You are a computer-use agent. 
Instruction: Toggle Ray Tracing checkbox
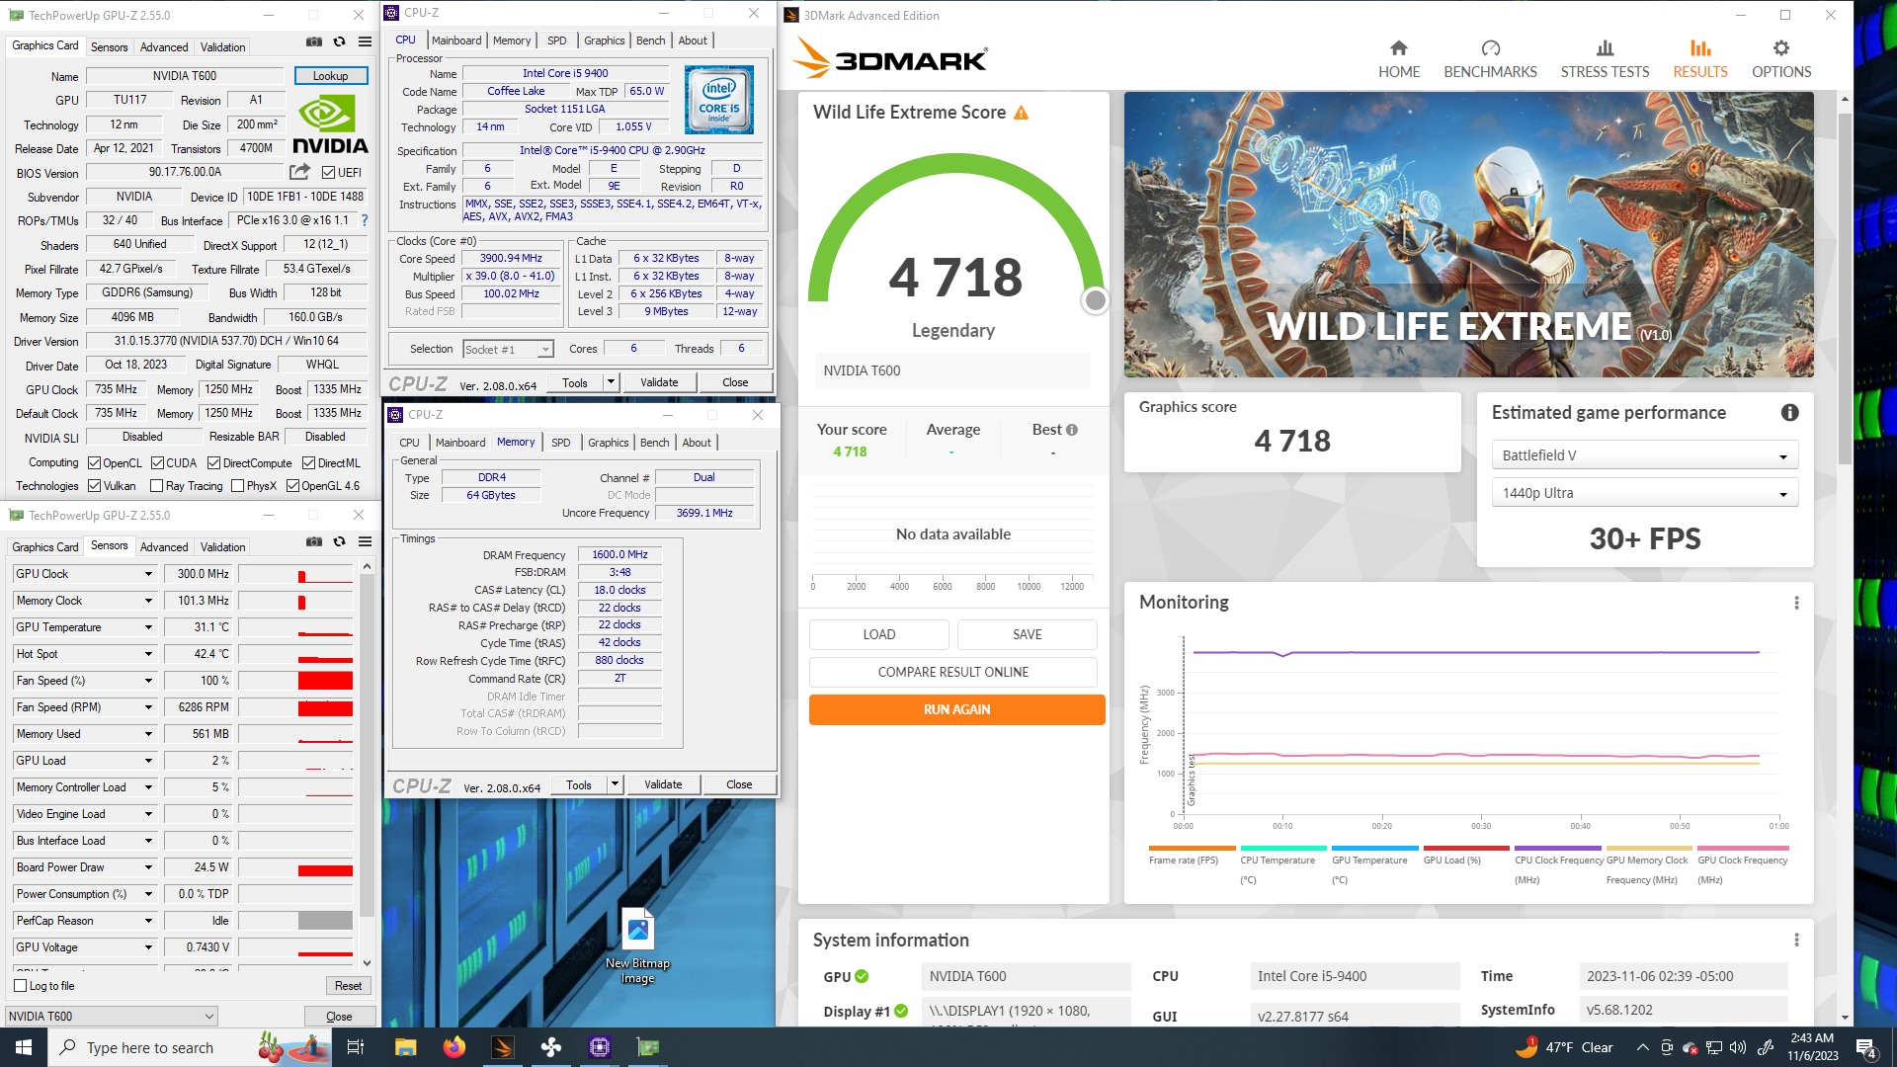[156, 486]
